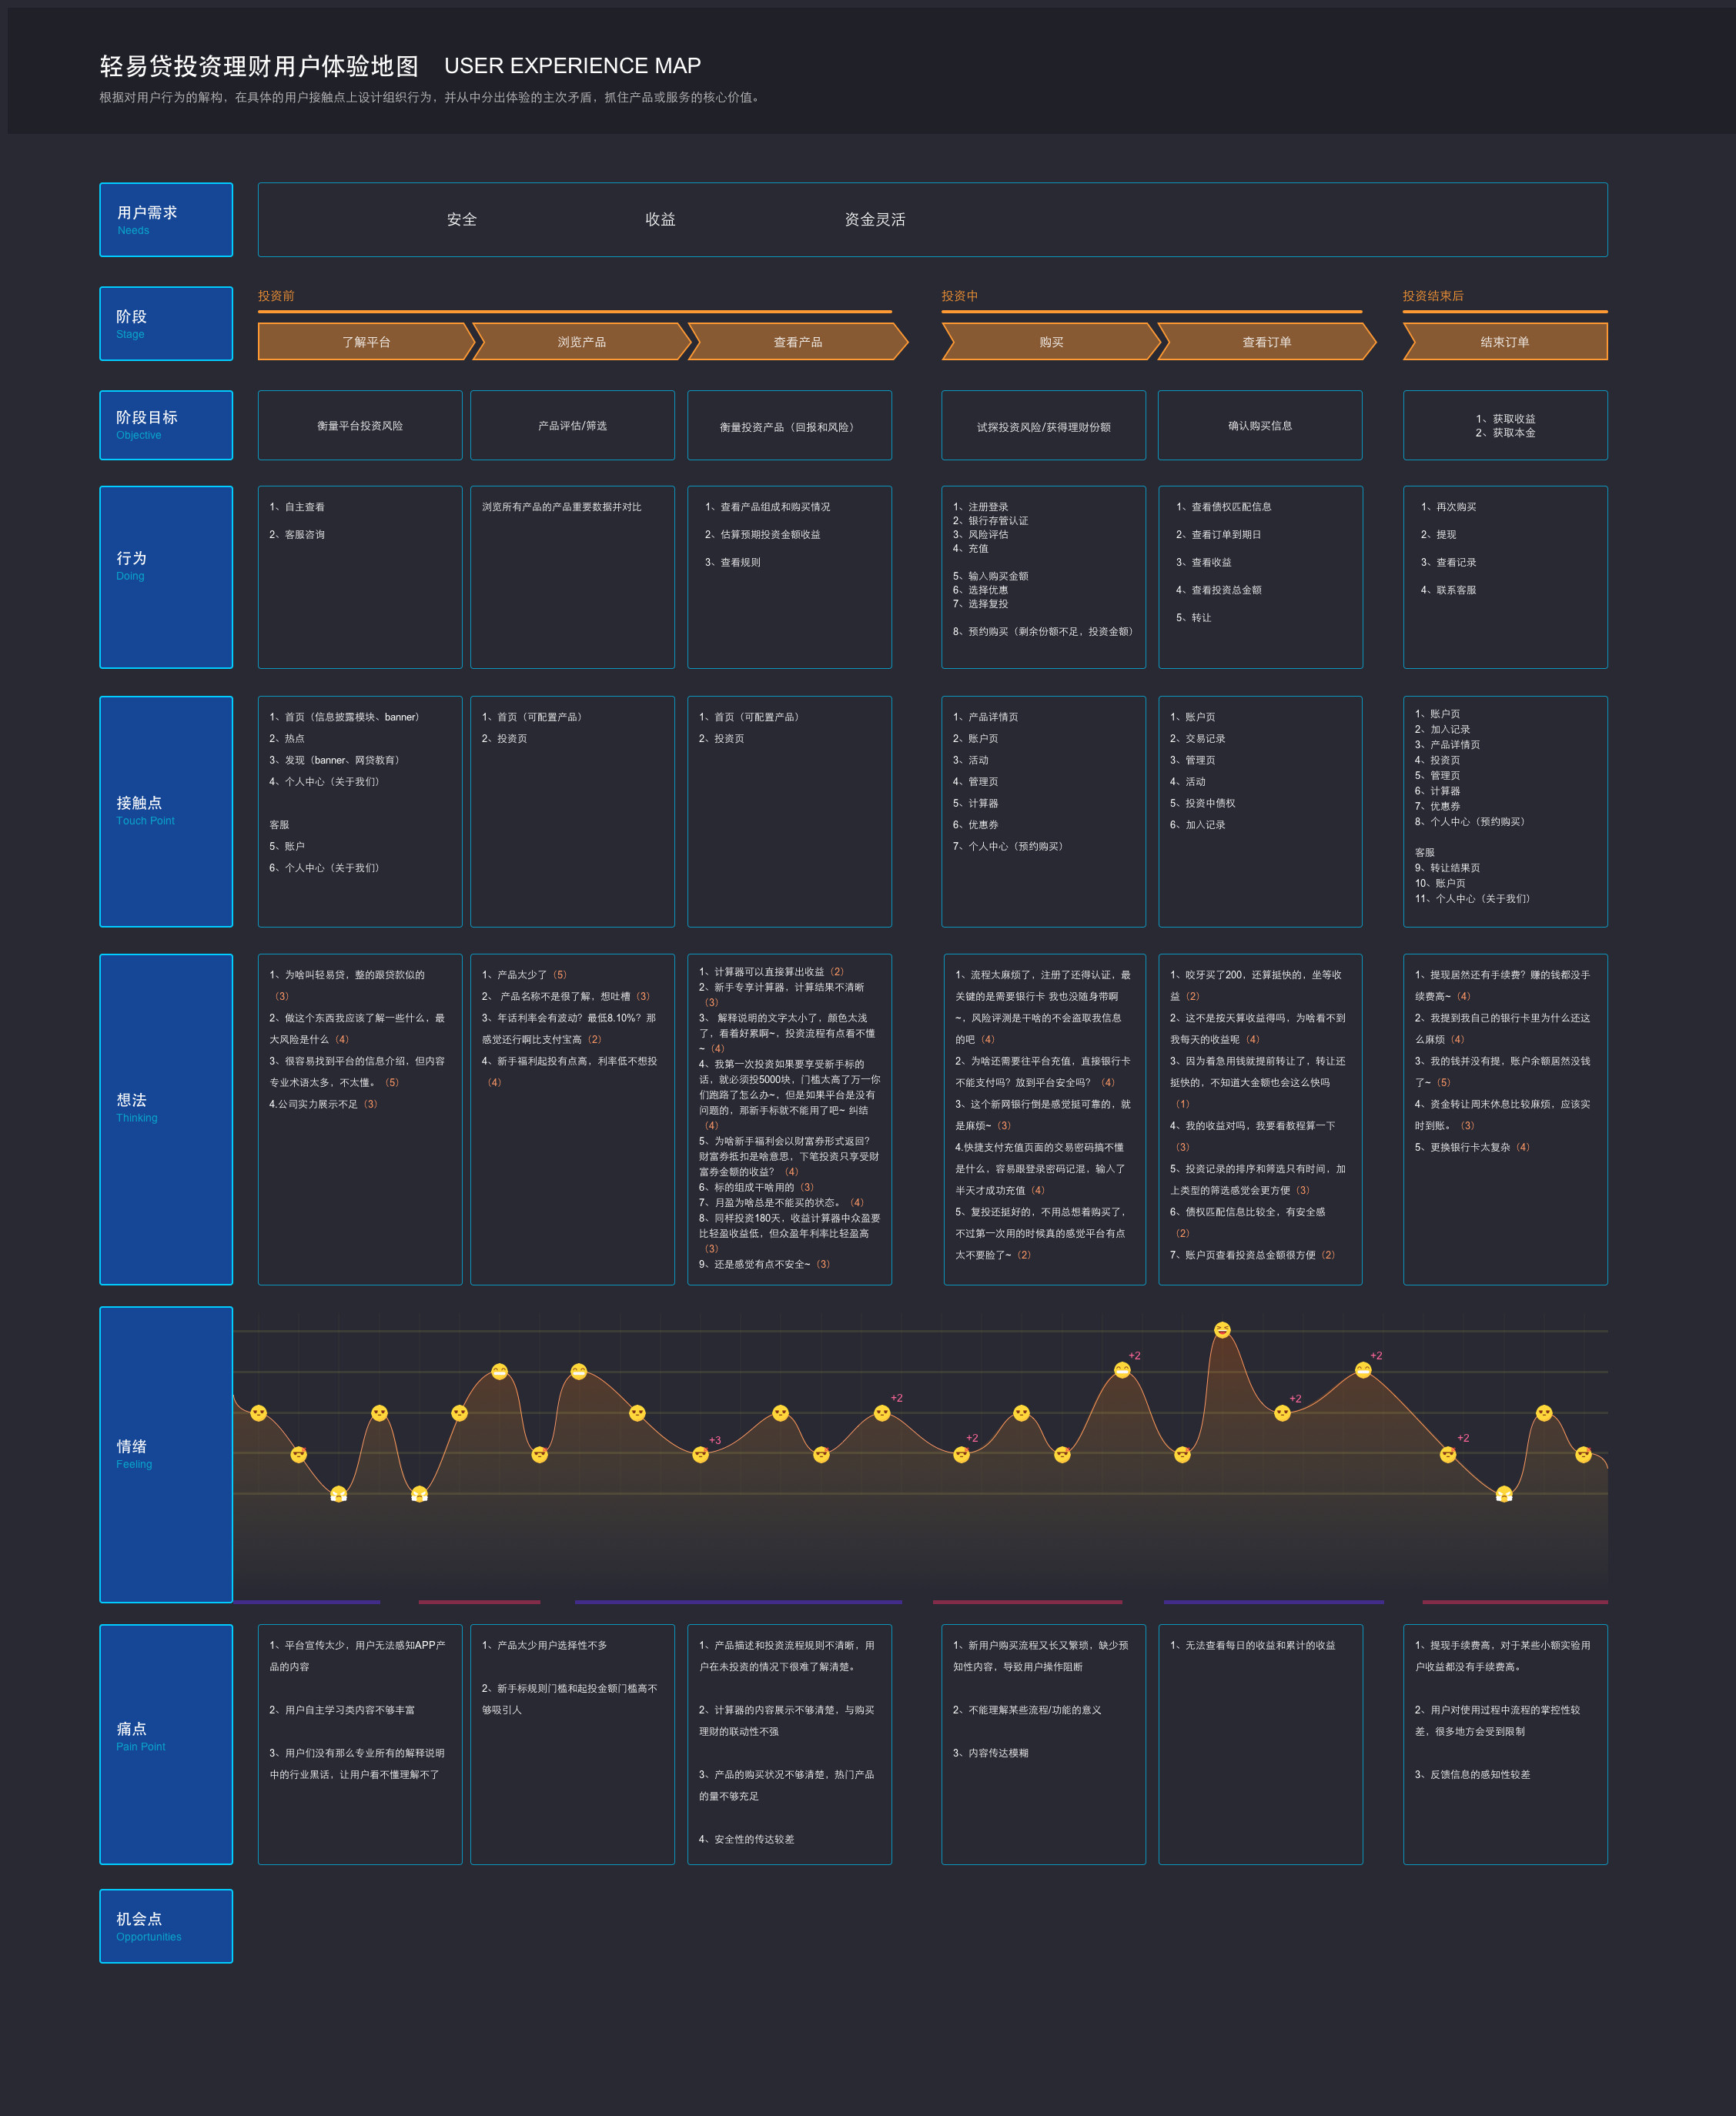Viewport: 1736px width, 2116px height.
Task: Select the 了解平台 stage arrow
Action: click(x=365, y=342)
